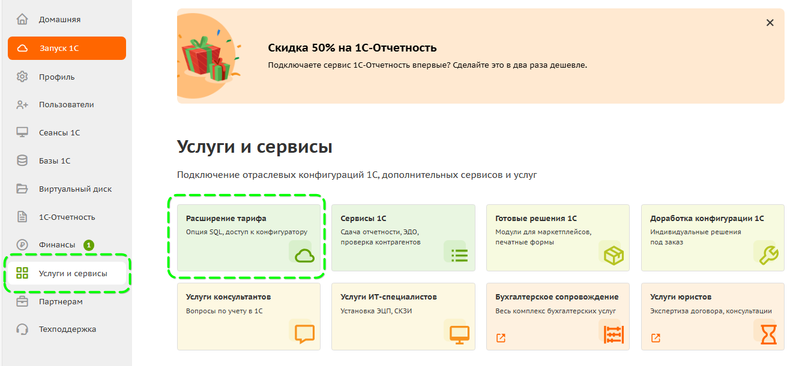Click the Пользователи add-user icon
Screen dimensions: 811x366
click(x=22, y=105)
